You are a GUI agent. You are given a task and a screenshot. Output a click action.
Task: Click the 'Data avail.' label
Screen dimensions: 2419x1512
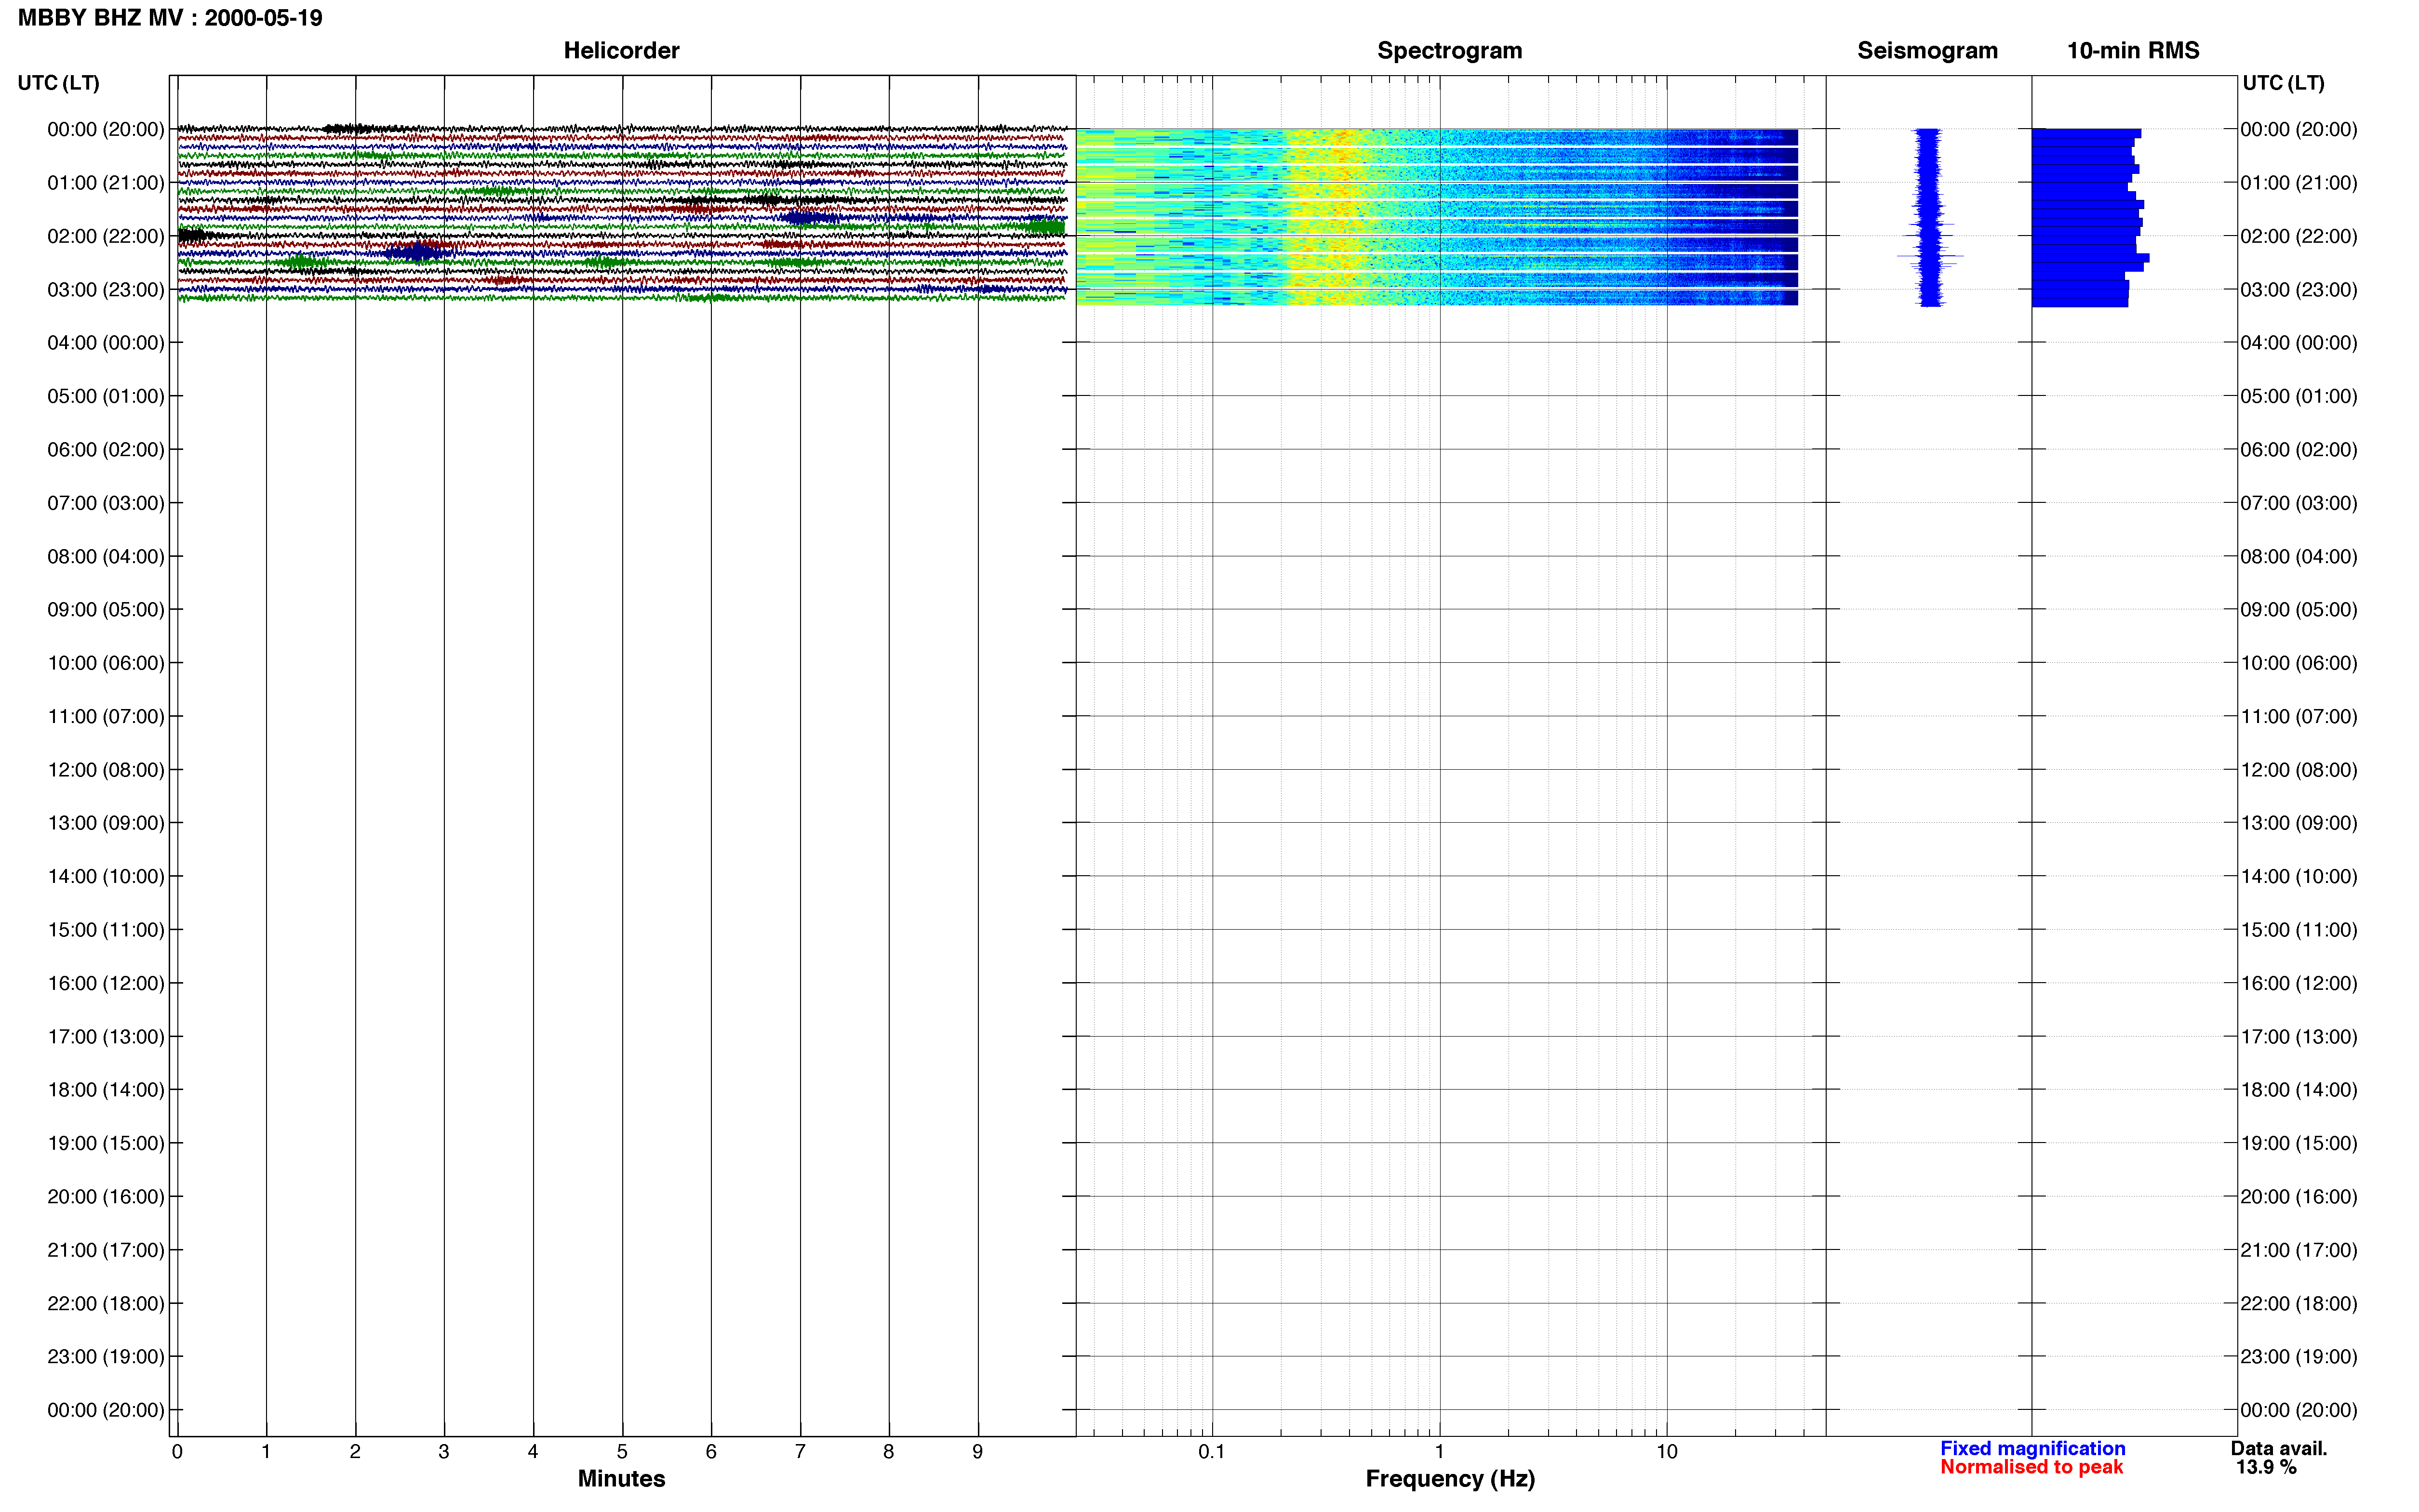(2279, 1449)
